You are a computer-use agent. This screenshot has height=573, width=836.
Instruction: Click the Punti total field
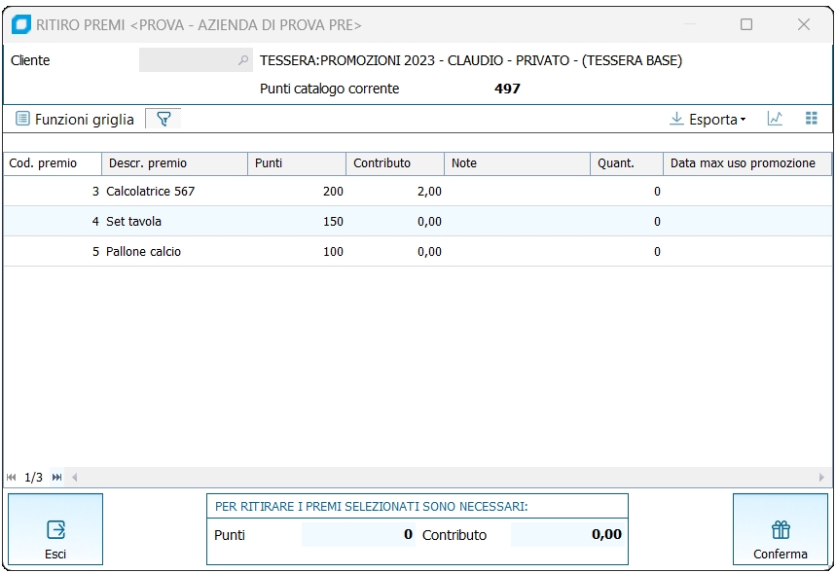point(358,534)
